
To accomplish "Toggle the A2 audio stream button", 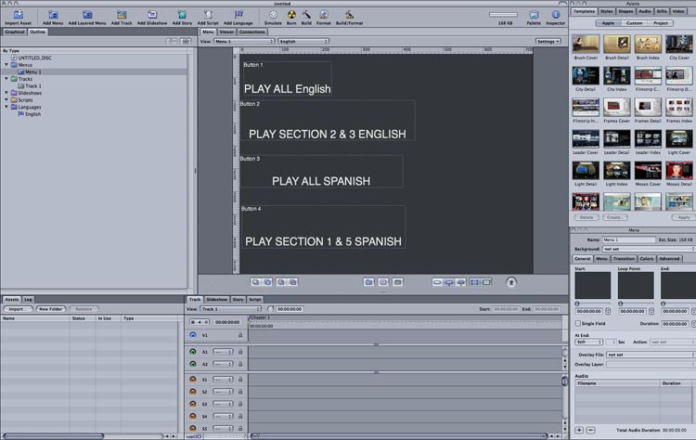I will click(193, 364).
